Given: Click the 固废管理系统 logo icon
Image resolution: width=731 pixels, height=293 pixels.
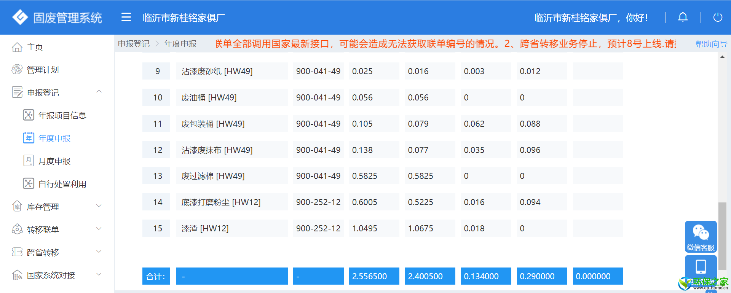Looking at the screenshot, I should coord(20,18).
